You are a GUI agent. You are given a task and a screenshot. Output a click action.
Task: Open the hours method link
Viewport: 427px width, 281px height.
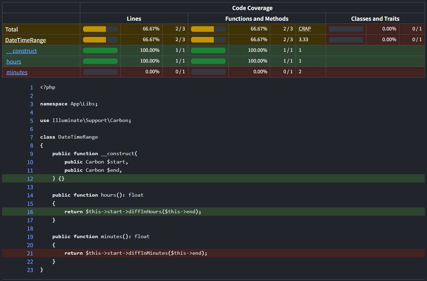[14, 62]
